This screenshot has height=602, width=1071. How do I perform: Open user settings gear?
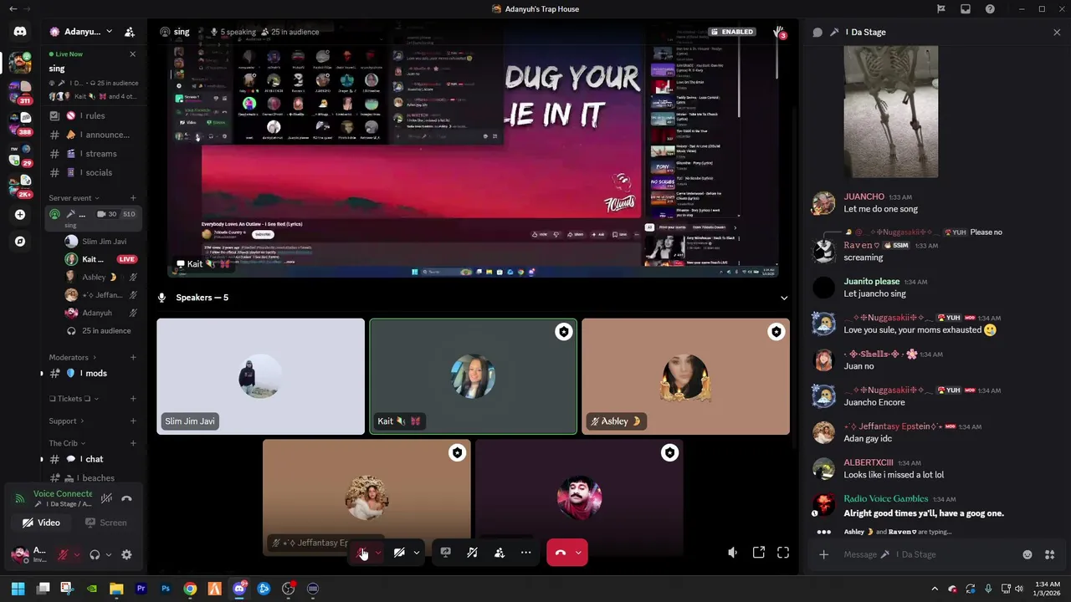tap(126, 554)
